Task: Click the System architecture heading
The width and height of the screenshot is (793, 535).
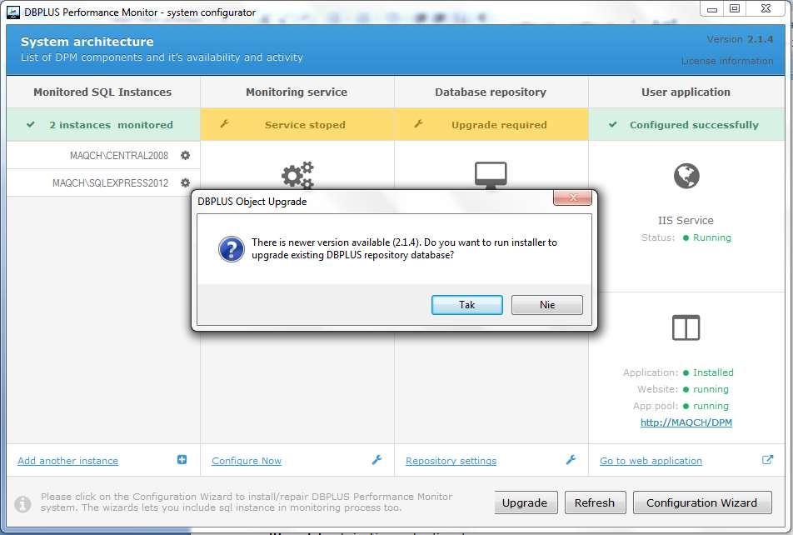Action: [87, 42]
